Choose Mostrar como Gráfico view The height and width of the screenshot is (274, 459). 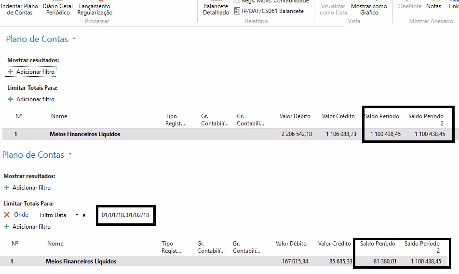click(369, 9)
